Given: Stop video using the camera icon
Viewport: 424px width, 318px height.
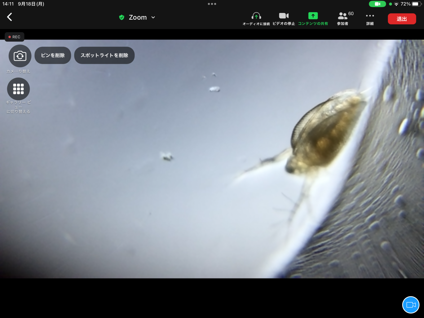Looking at the screenshot, I should click(284, 16).
